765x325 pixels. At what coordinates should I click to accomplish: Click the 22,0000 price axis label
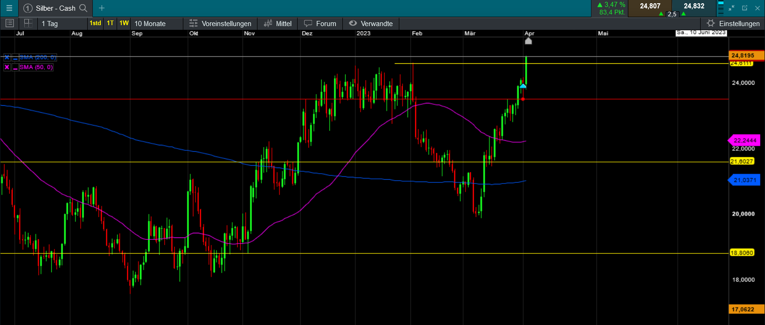(743, 149)
